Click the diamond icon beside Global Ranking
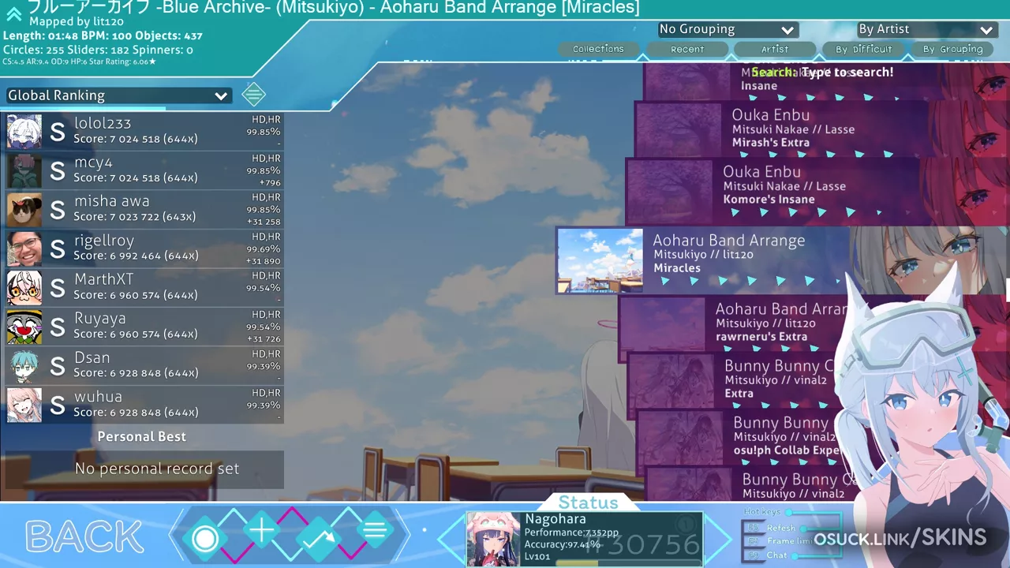 point(253,95)
